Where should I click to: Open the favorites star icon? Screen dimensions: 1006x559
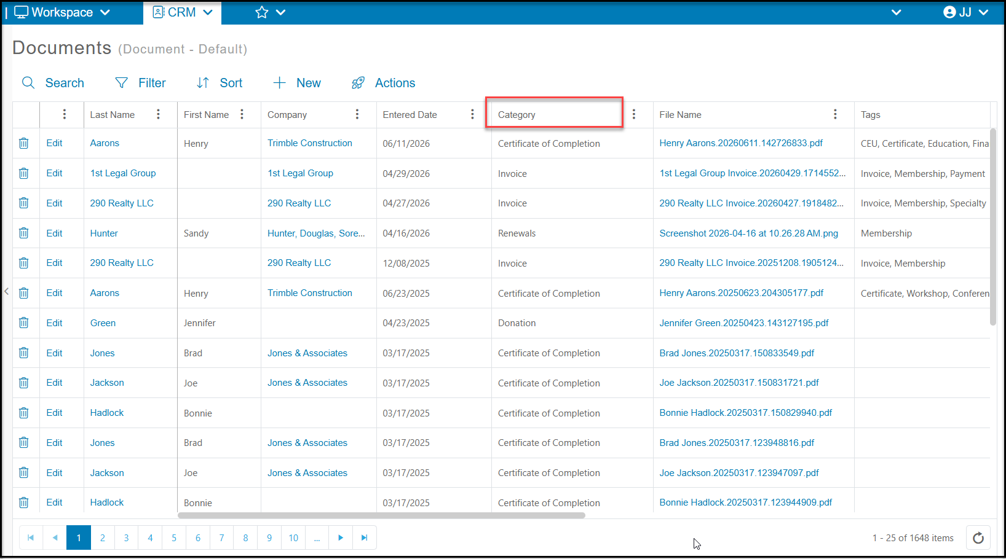click(262, 12)
